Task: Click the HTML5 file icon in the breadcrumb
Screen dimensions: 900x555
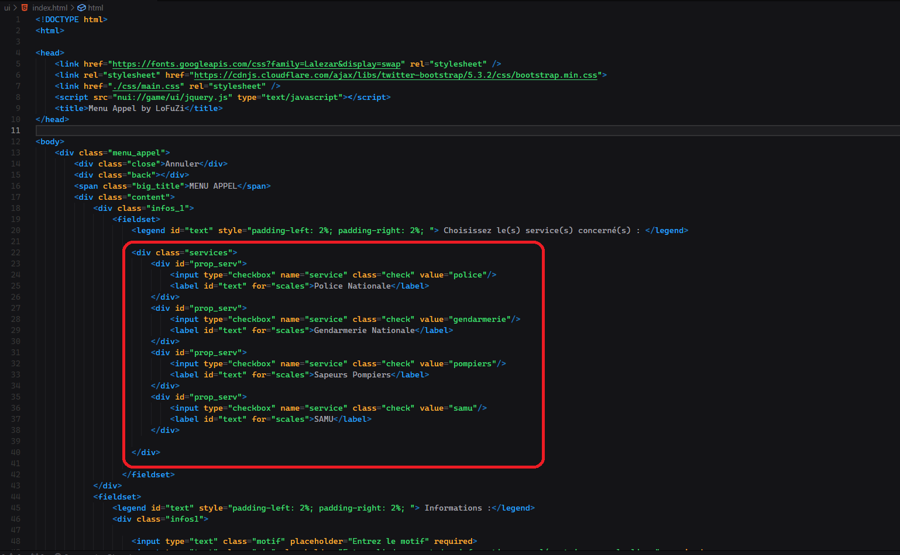Action: (25, 8)
